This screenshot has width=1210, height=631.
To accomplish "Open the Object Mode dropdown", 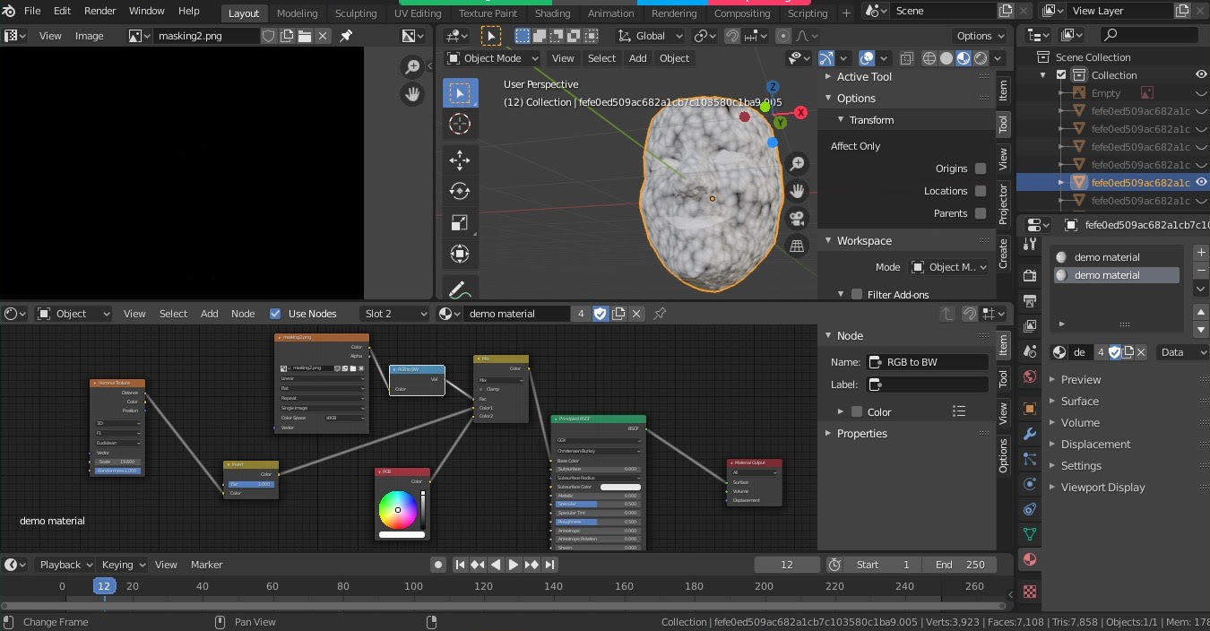I will (493, 58).
